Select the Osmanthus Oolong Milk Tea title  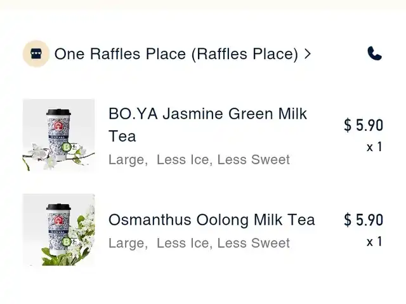(212, 220)
